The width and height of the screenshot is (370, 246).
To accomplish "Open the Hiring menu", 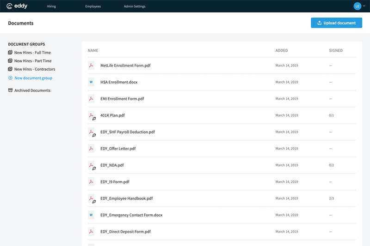I will pos(51,6).
